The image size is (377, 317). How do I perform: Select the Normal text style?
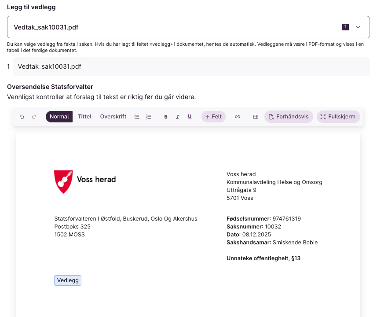[59, 117]
